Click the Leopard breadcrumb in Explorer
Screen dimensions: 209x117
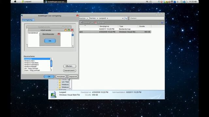pyautogui.click(x=102, y=18)
